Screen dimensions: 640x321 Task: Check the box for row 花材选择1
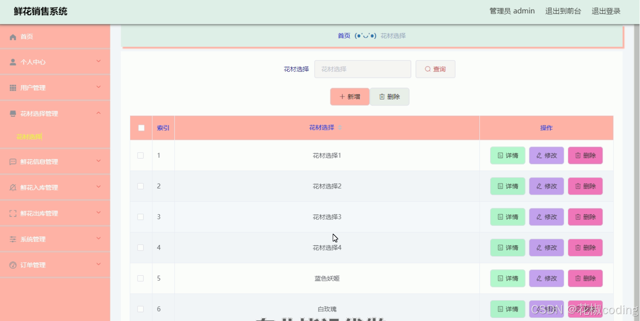[141, 156]
